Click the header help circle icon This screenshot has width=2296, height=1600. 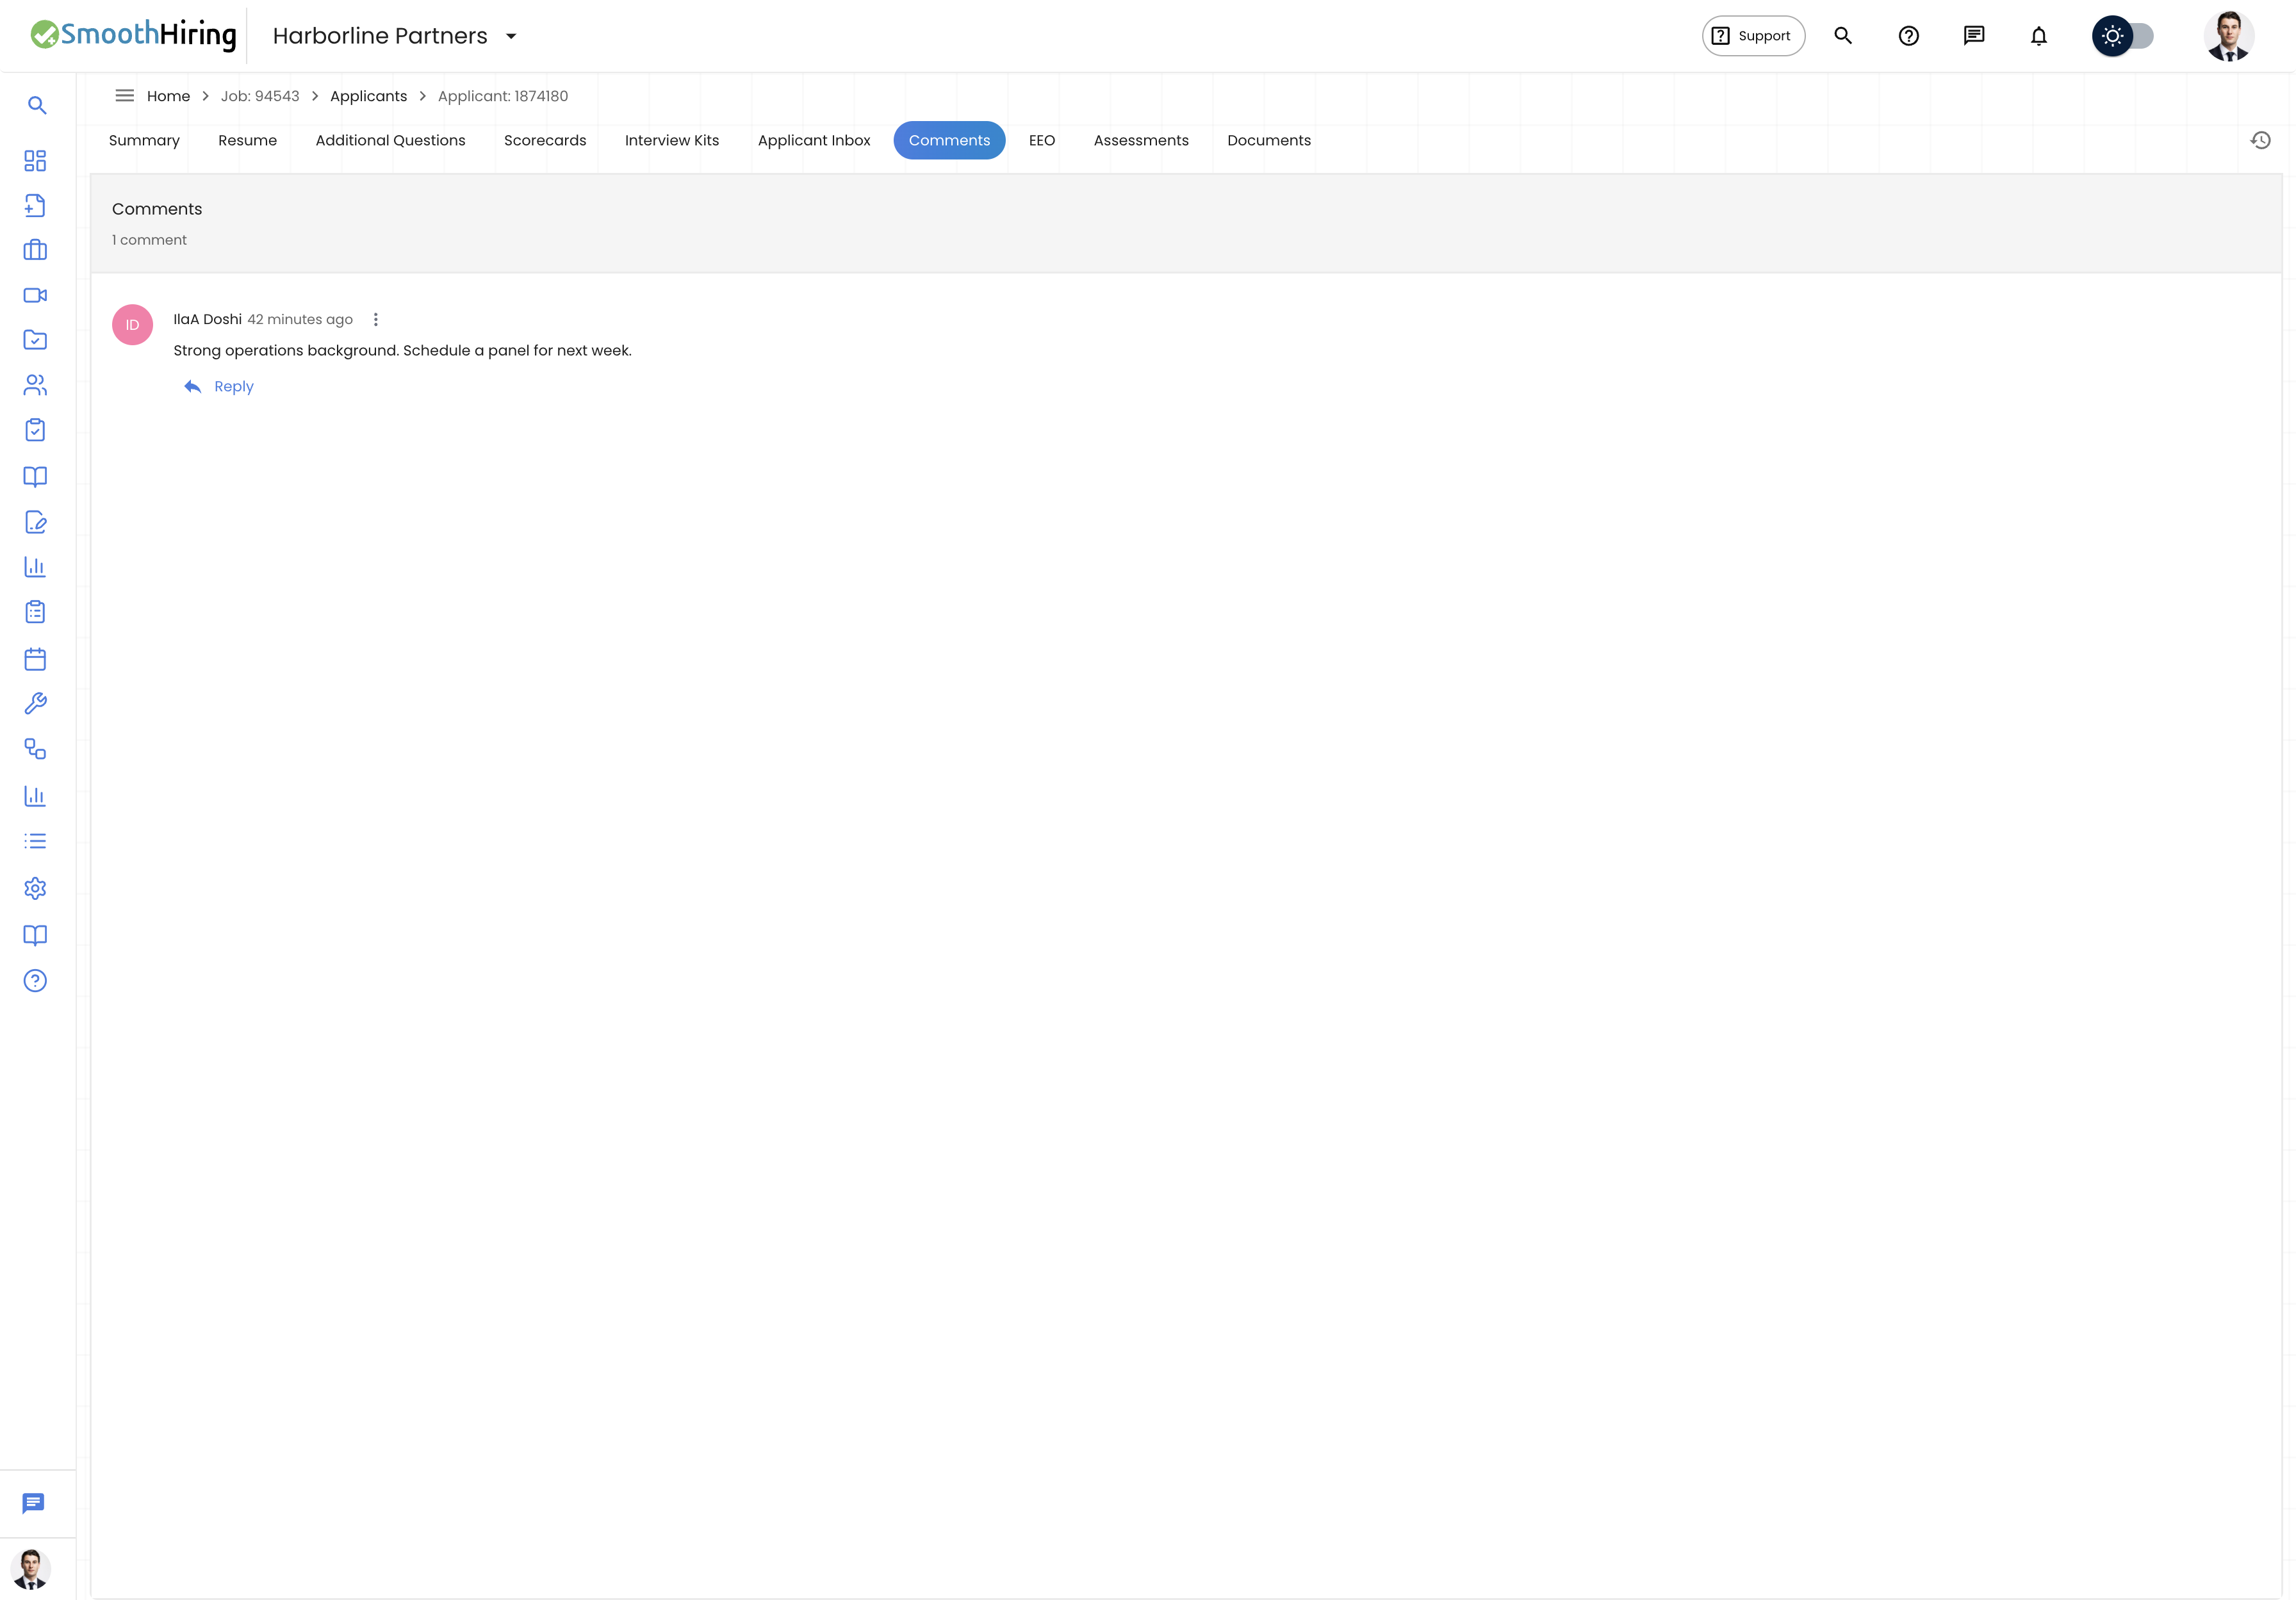coord(1909,36)
